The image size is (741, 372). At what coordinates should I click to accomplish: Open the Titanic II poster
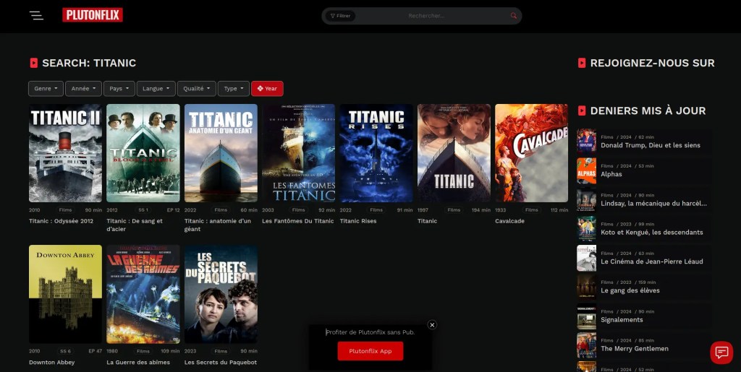[x=65, y=153]
